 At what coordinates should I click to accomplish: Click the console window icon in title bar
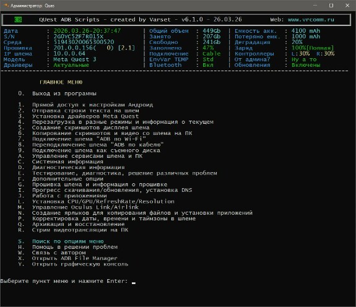pyautogui.click(x=6, y=5)
